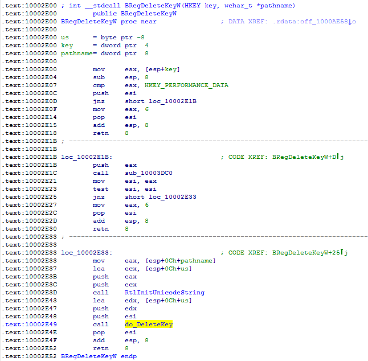Click mov eax, 6 at address 10002E27
This screenshot has height=361, width=368.
[x=120, y=205]
